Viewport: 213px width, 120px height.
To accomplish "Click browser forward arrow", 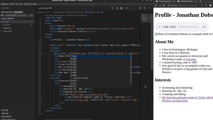I will [x=160, y=5].
